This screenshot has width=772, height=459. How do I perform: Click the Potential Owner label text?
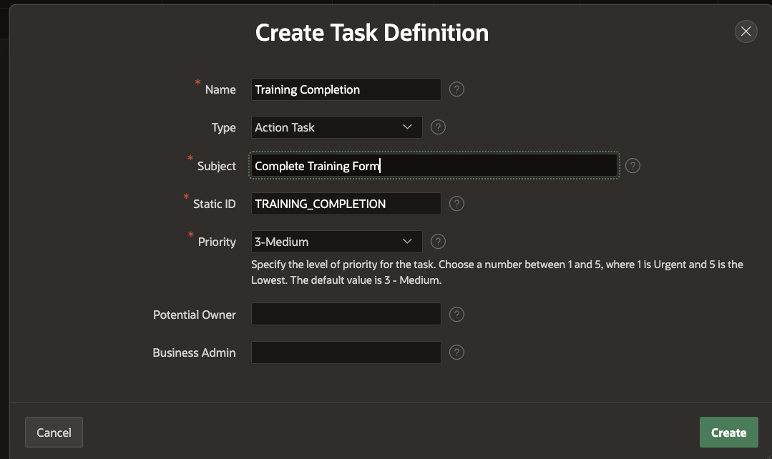195,315
